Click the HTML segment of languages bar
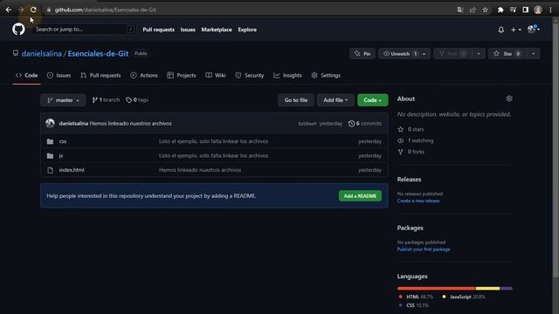Viewport: 559px width, 314px height. point(437,289)
